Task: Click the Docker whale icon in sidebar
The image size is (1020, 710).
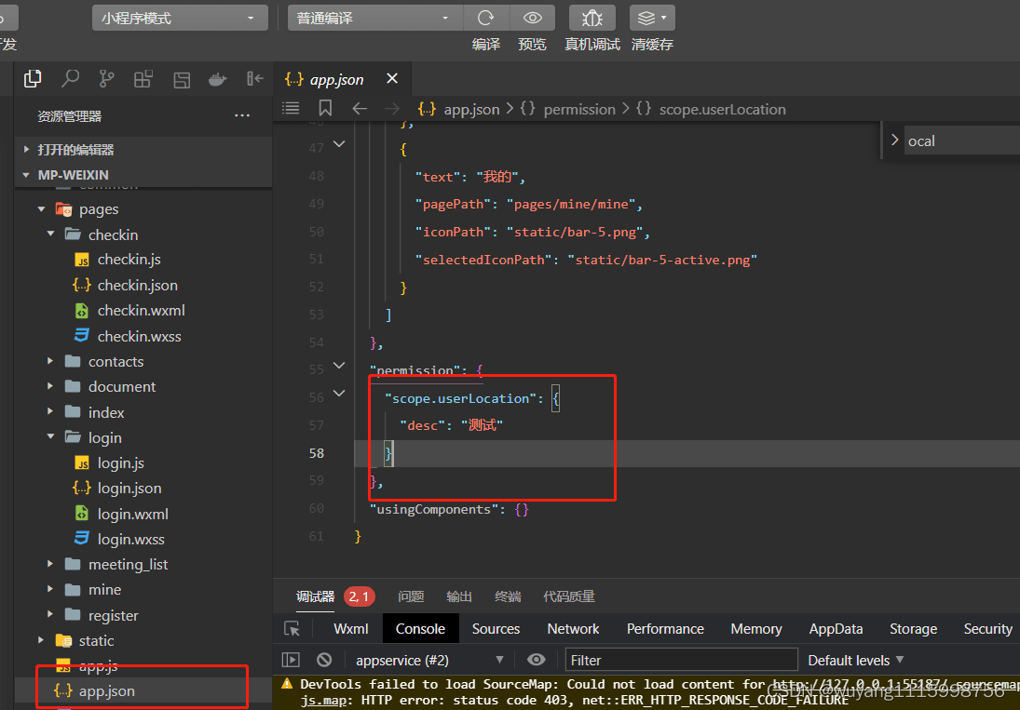Action: tap(217, 79)
